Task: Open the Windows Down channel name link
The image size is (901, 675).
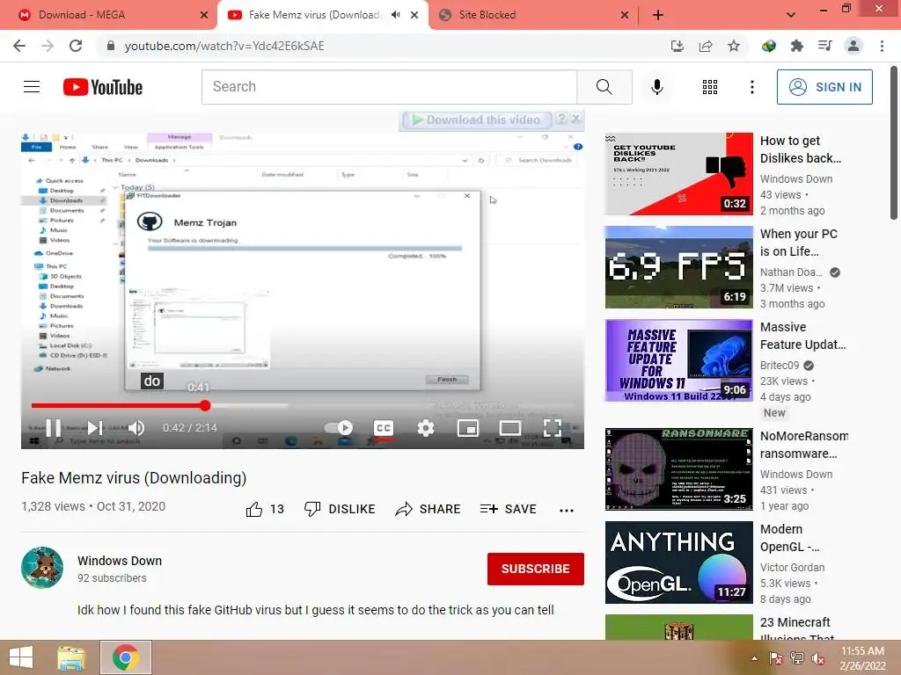Action: [120, 561]
